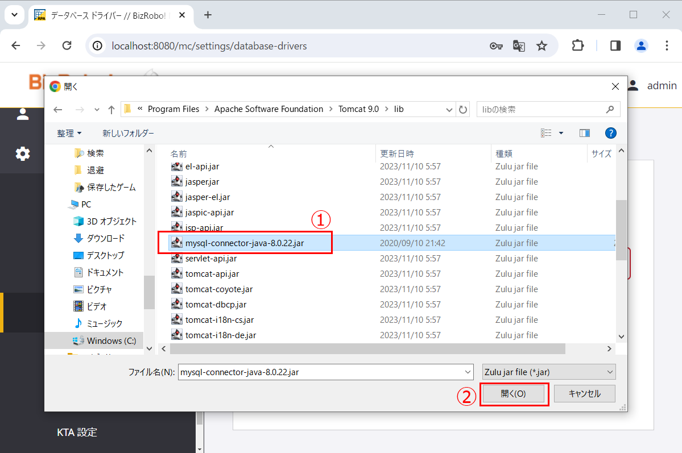Viewport: 682px width, 453px height.
Task: Click Tomcat 9.0 in path breadcrumb
Action: pyautogui.click(x=358, y=109)
